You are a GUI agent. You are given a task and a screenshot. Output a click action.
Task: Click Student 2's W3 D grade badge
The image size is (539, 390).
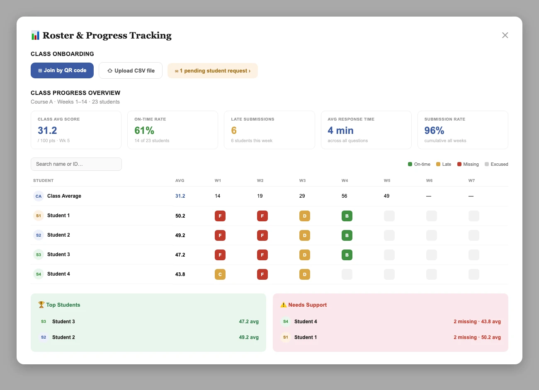[x=305, y=235]
